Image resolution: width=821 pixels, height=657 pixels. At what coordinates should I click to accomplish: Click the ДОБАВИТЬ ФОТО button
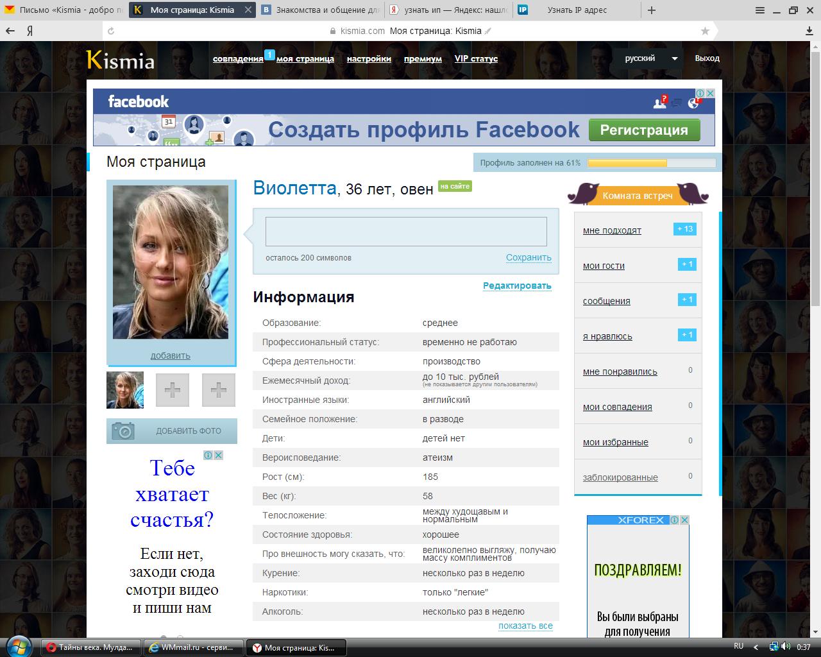(x=172, y=431)
